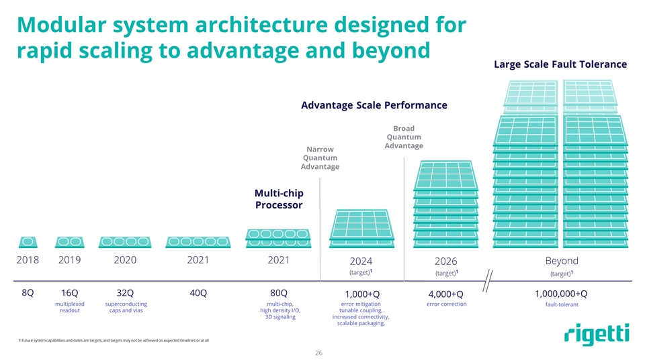The width and height of the screenshot is (645, 362).
Task: Click the 'error mitigation tunable coupling' caption
Action: 361,314
